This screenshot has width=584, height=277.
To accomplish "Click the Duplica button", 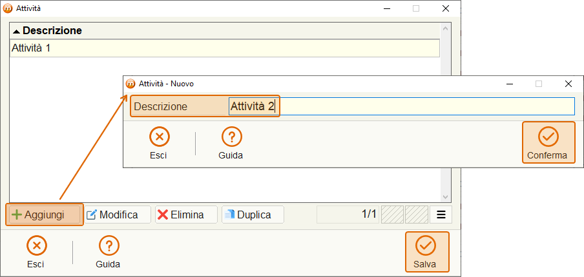I will coord(253,215).
